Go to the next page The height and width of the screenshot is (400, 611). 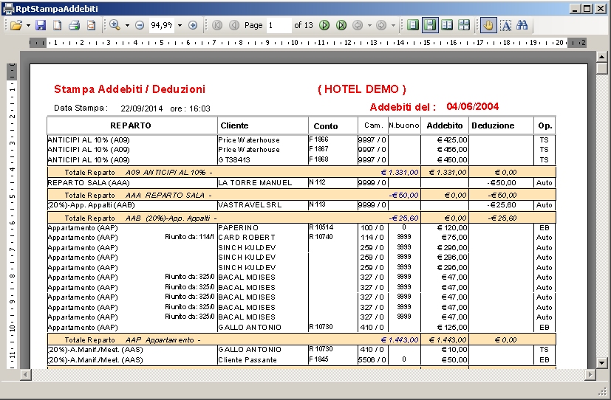(x=324, y=25)
